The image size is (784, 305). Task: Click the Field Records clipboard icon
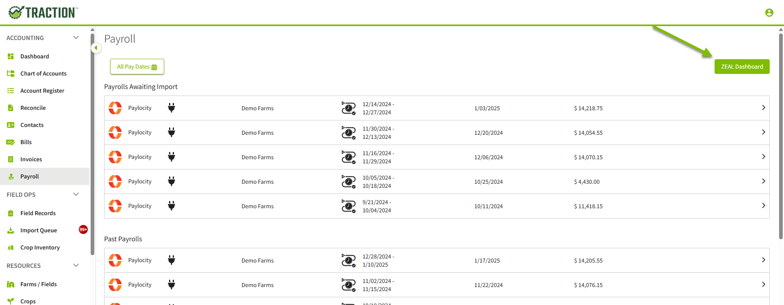[11, 213]
